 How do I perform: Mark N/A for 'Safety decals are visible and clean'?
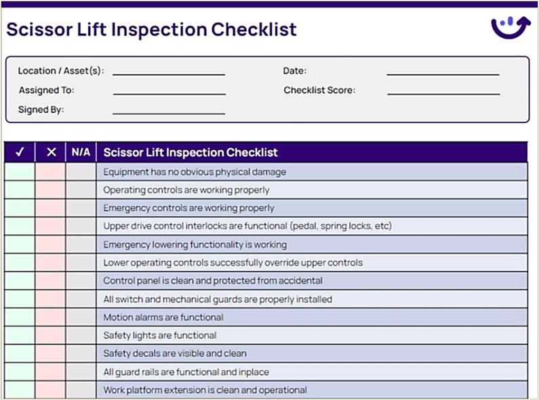coord(81,354)
